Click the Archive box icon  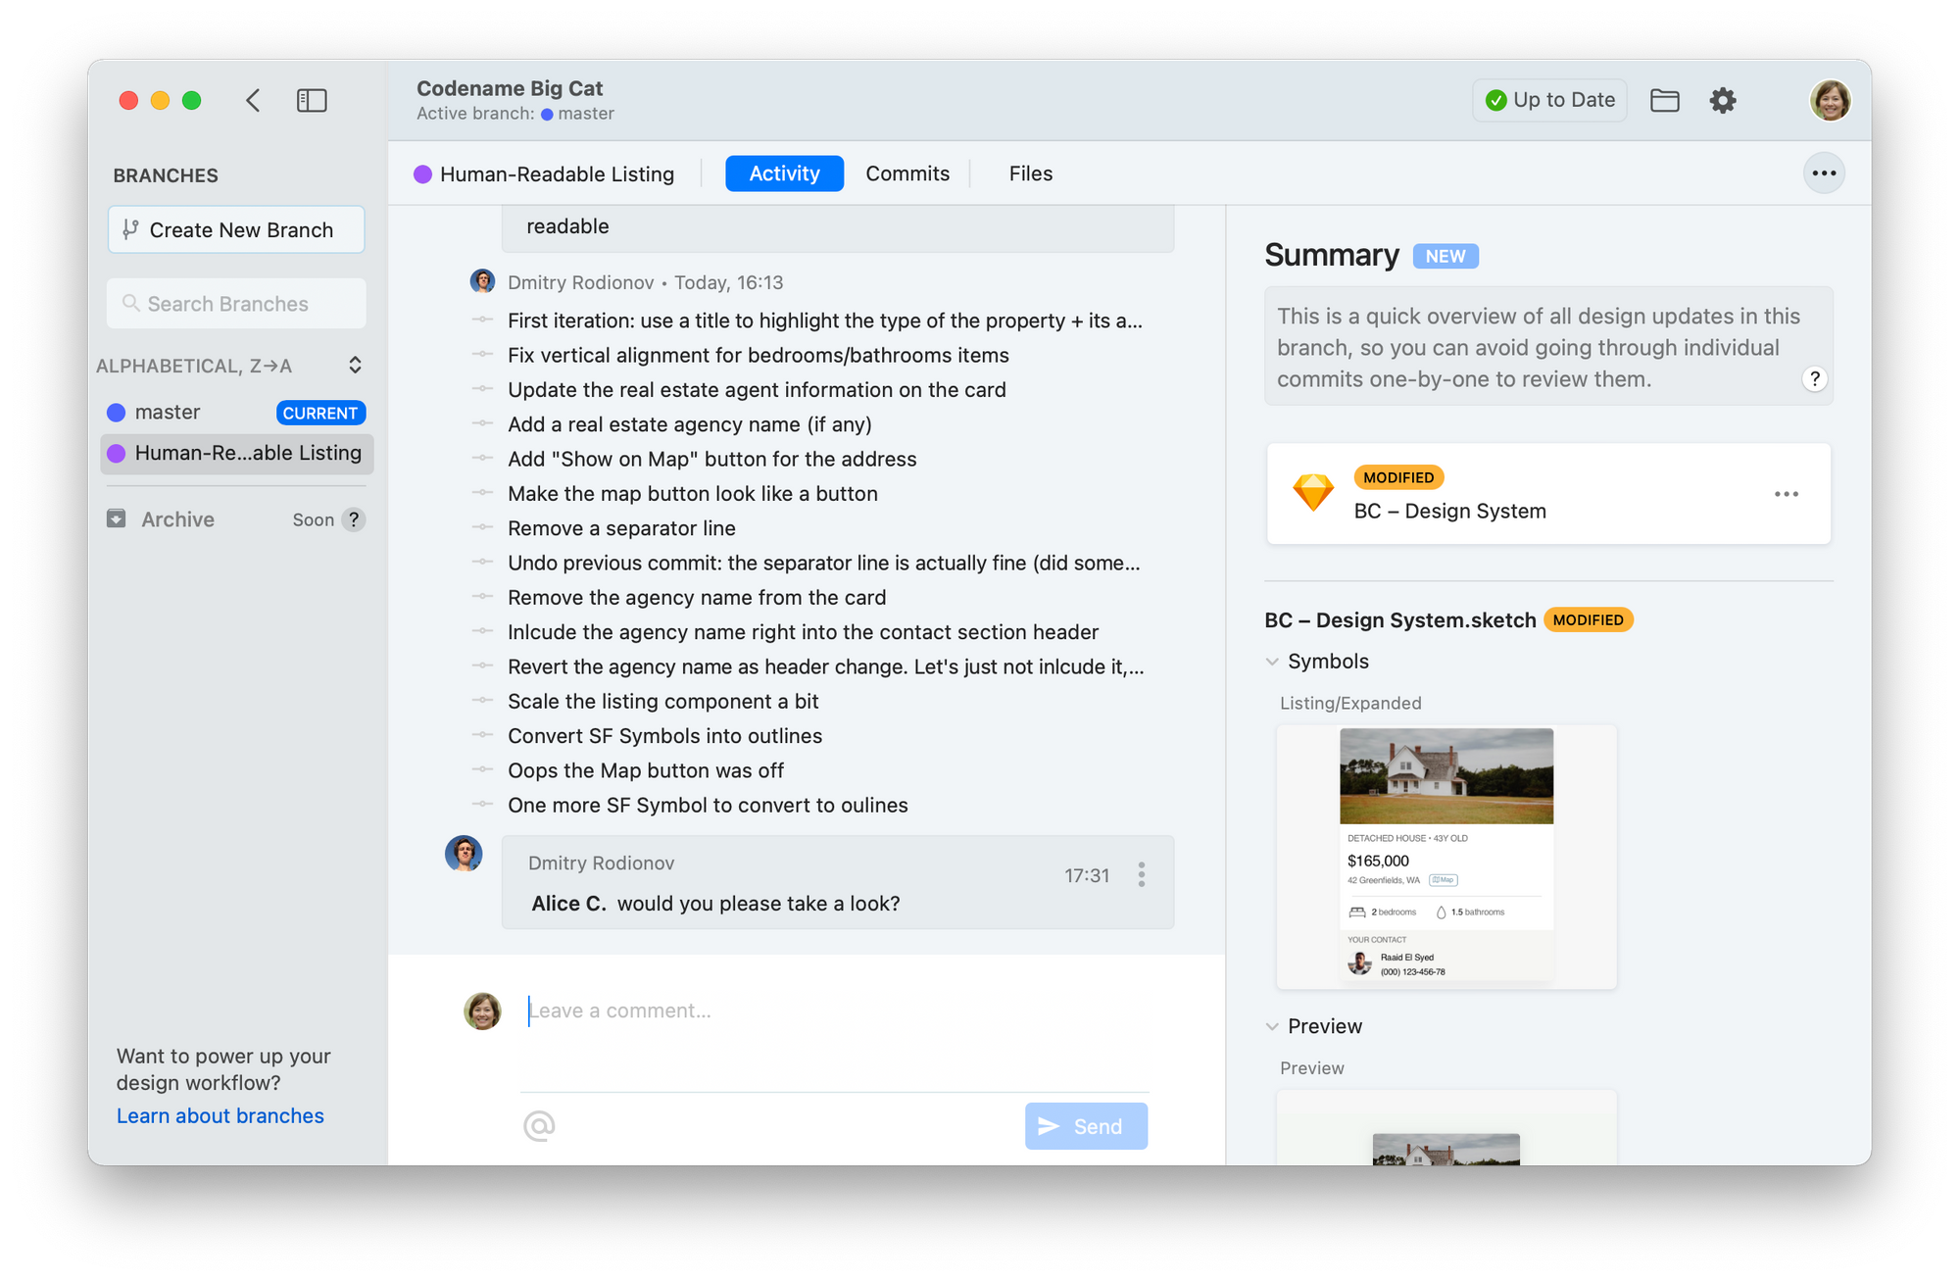pyautogui.click(x=116, y=518)
